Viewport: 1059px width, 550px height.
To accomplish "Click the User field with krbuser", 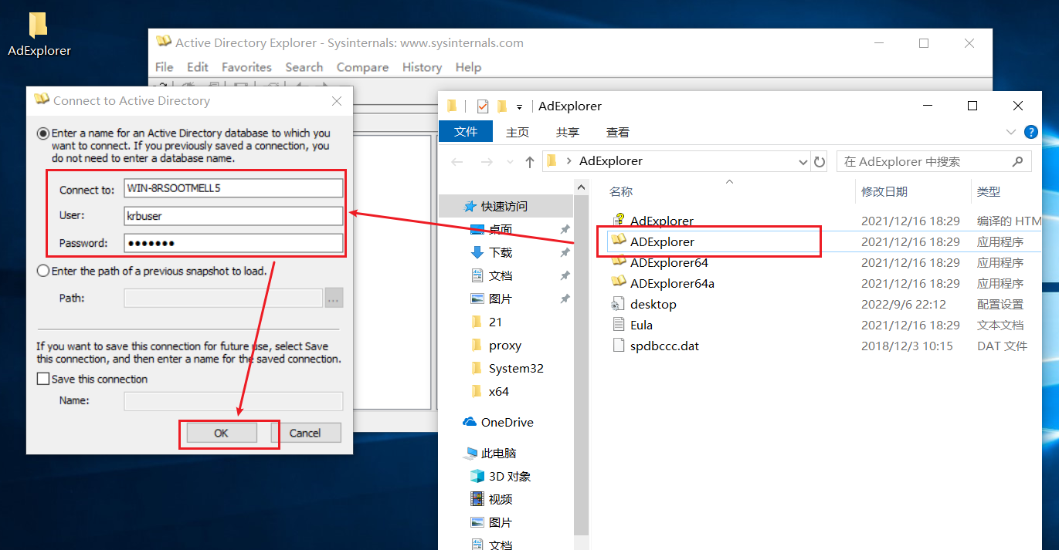I will [x=233, y=215].
